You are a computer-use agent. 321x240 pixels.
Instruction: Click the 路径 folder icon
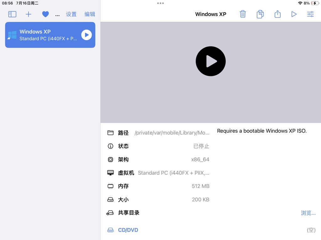(x=110, y=132)
